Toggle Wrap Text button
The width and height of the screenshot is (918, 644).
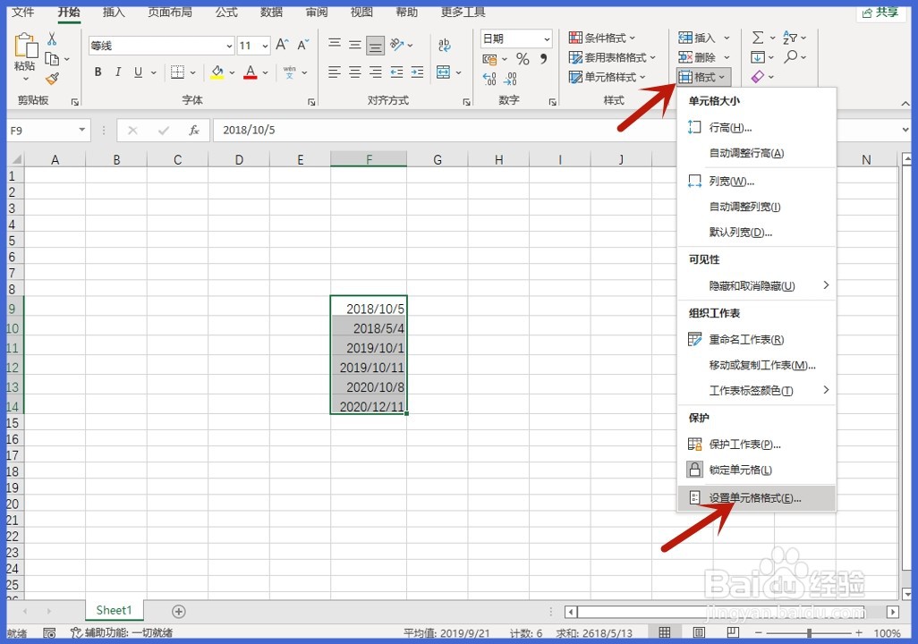pyautogui.click(x=444, y=45)
